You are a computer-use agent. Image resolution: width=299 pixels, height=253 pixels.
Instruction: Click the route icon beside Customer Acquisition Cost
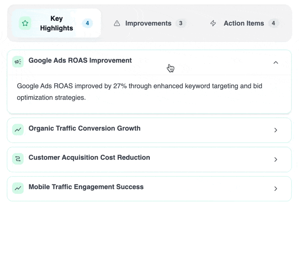(x=18, y=159)
